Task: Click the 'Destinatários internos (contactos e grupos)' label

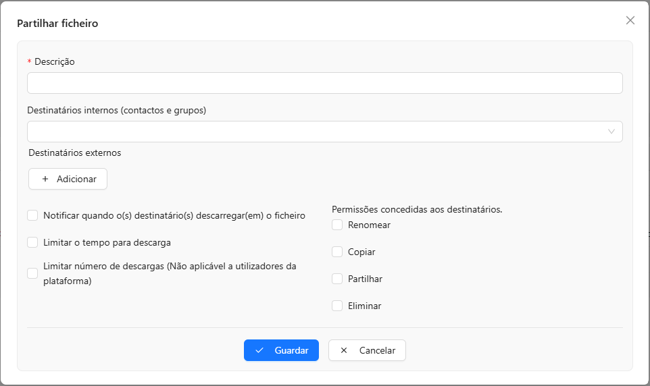Action: pos(116,110)
